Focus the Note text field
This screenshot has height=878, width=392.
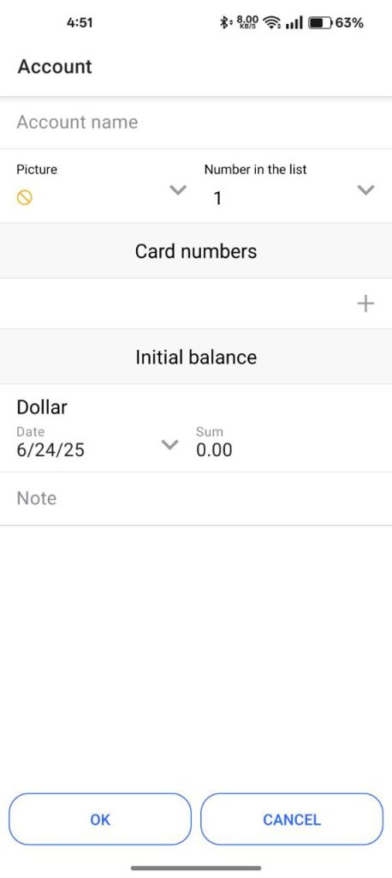click(x=196, y=498)
